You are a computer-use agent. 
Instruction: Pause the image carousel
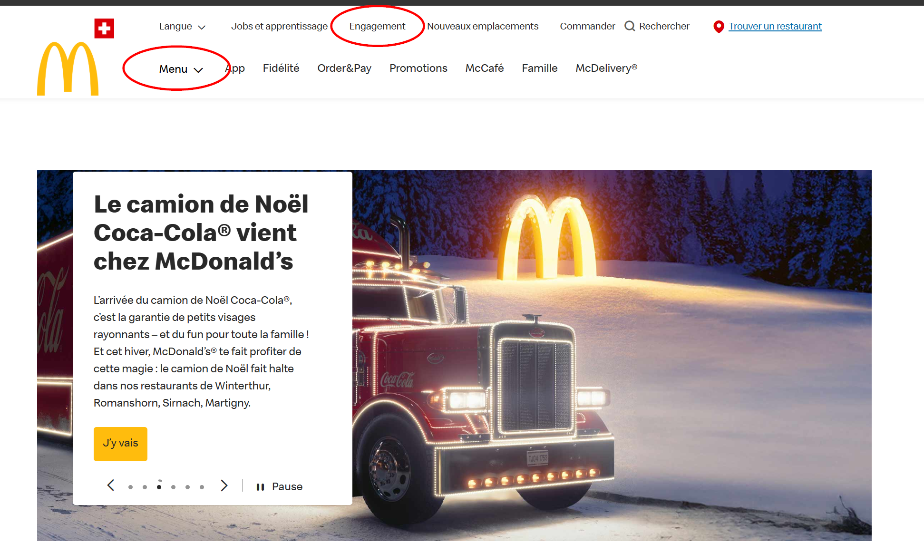[279, 486]
